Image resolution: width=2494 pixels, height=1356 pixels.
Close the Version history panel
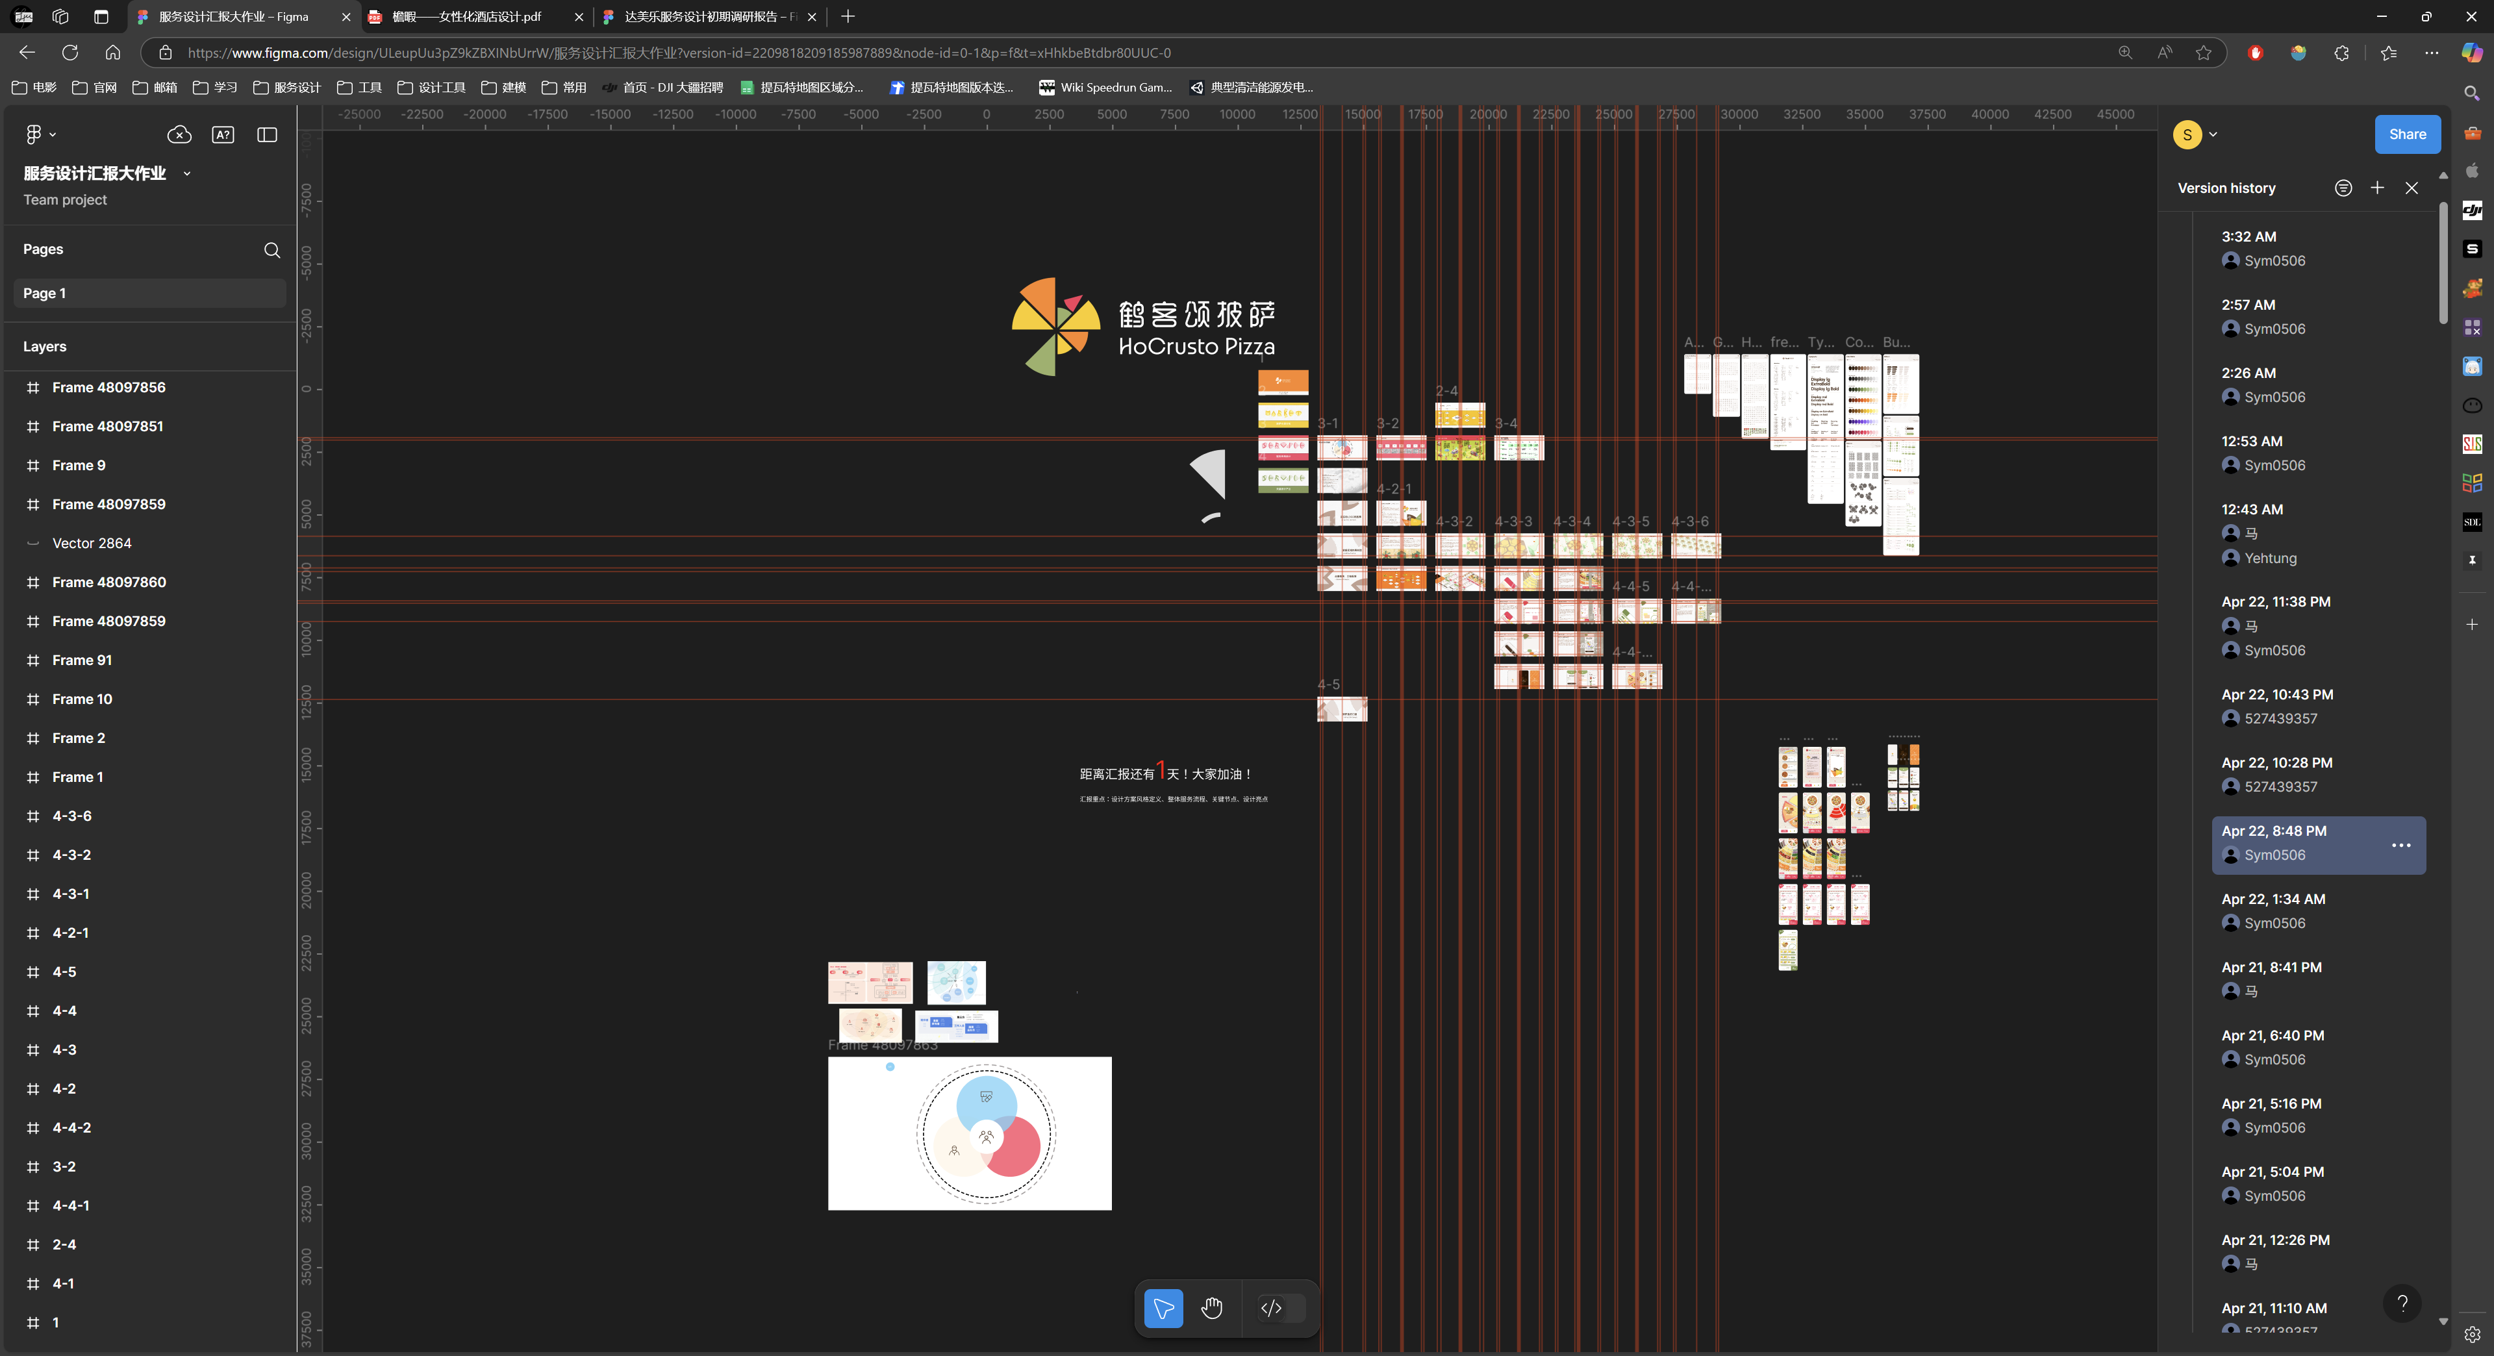pyautogui.click(x=2411, y=188)
